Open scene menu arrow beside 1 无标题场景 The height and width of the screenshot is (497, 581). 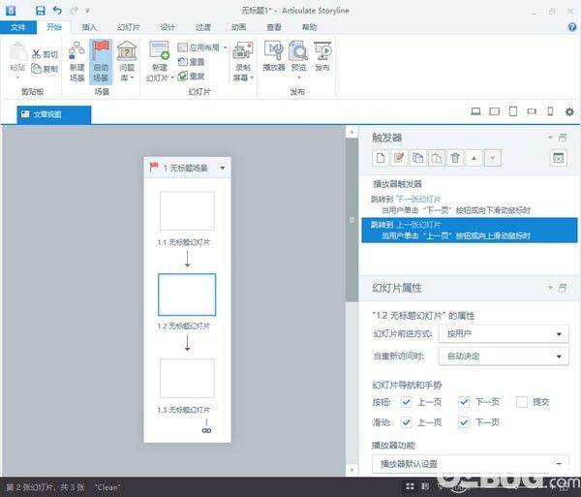pos(223,168)
